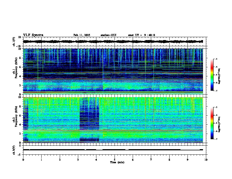This screenshot has height=179, width=232.
Task: Click the ch.1 "Frequency (kHz)" axis label
Action: click(x=16, y=68)
